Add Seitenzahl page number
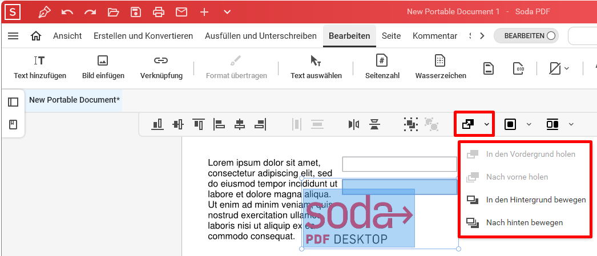597x256 pixels. pyautogui.click(x=382, y=67)
